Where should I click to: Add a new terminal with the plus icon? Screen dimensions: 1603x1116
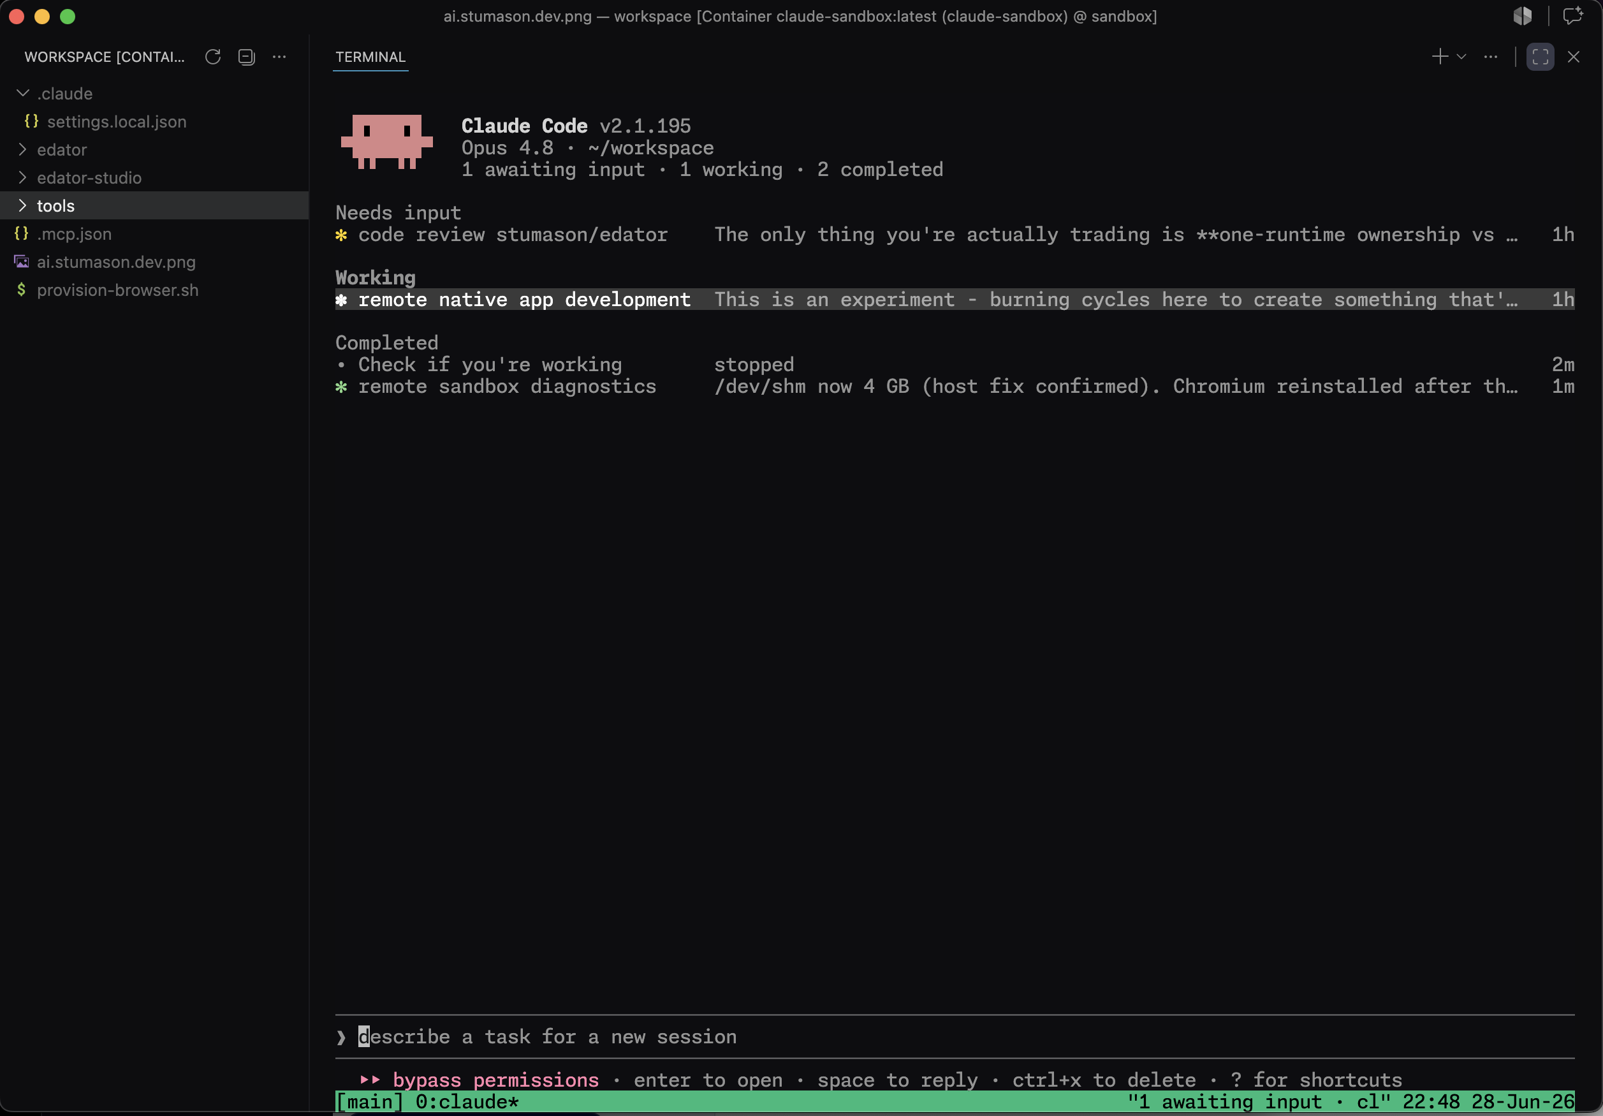click(x=1440, y=57)
